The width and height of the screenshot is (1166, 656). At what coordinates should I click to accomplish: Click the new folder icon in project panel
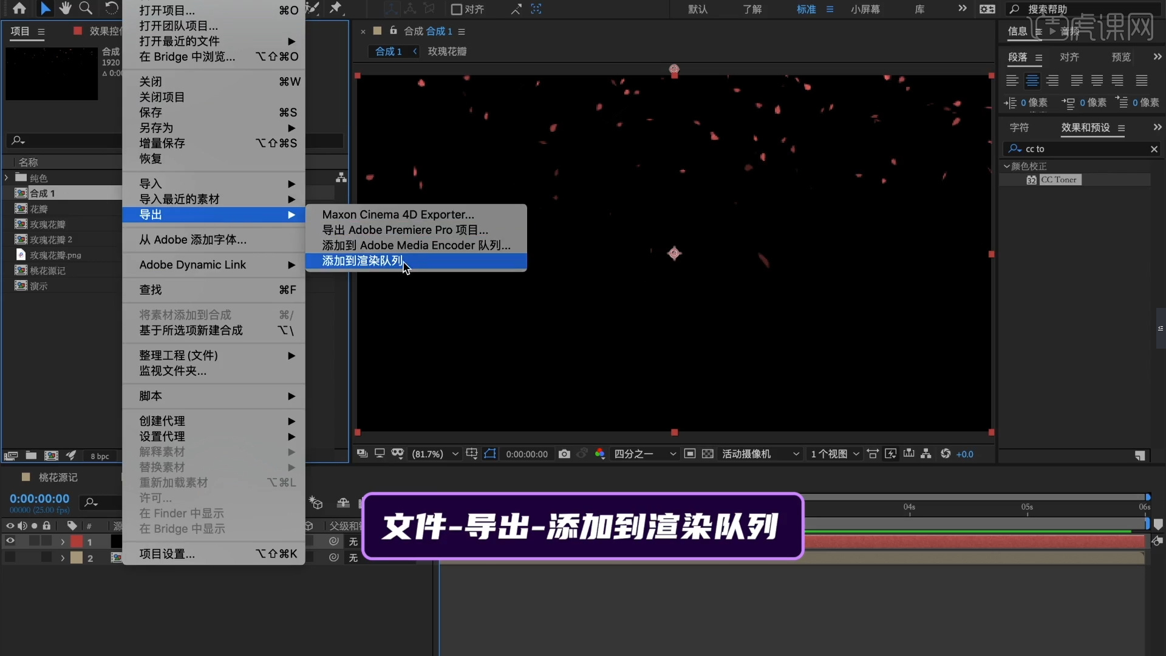point(31,456)
